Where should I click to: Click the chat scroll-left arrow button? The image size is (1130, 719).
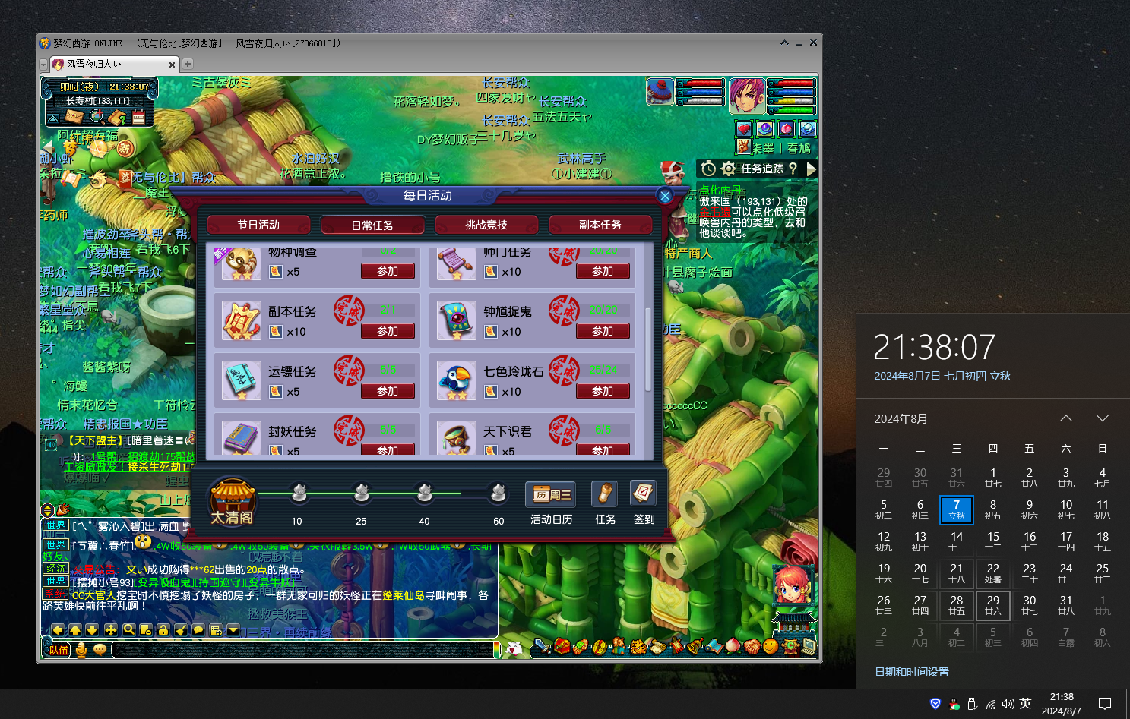58,629
